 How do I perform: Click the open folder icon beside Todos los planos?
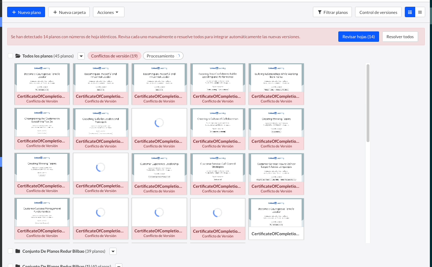click(18, 56)
